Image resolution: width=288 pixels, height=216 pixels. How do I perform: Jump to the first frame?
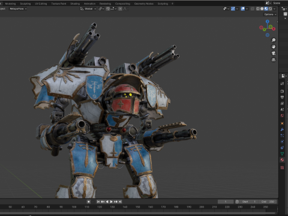[98, 202]
